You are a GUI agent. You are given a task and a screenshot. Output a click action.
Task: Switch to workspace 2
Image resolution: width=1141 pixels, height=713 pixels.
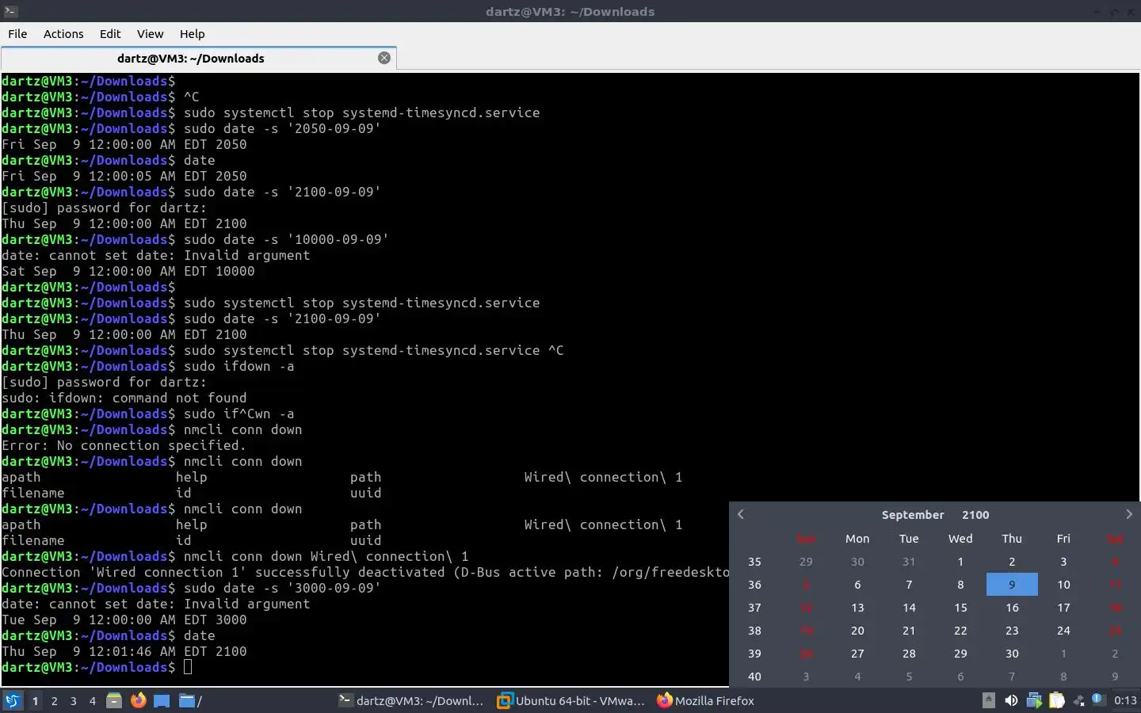point(54,700)
